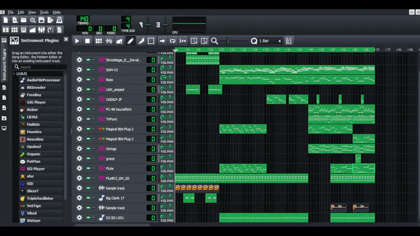Image resolution: width=420 pixels, height=236 pixels.
Task: Select the knife split tool
Action: click(141, 41)
